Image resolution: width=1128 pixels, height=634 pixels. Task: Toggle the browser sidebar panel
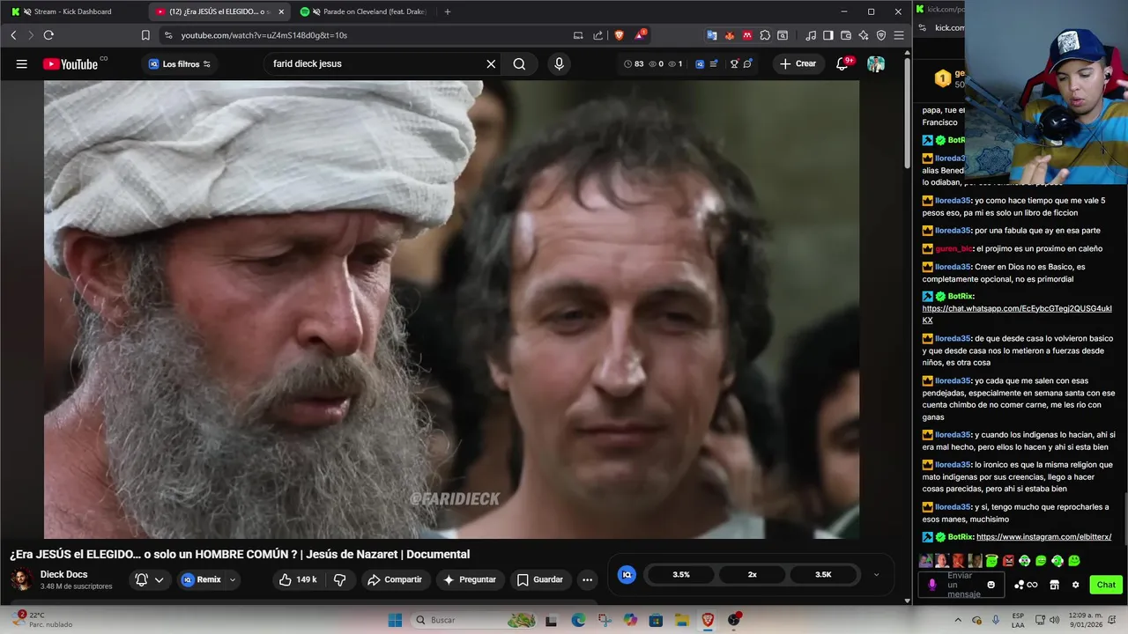click(x=828, y=35)
